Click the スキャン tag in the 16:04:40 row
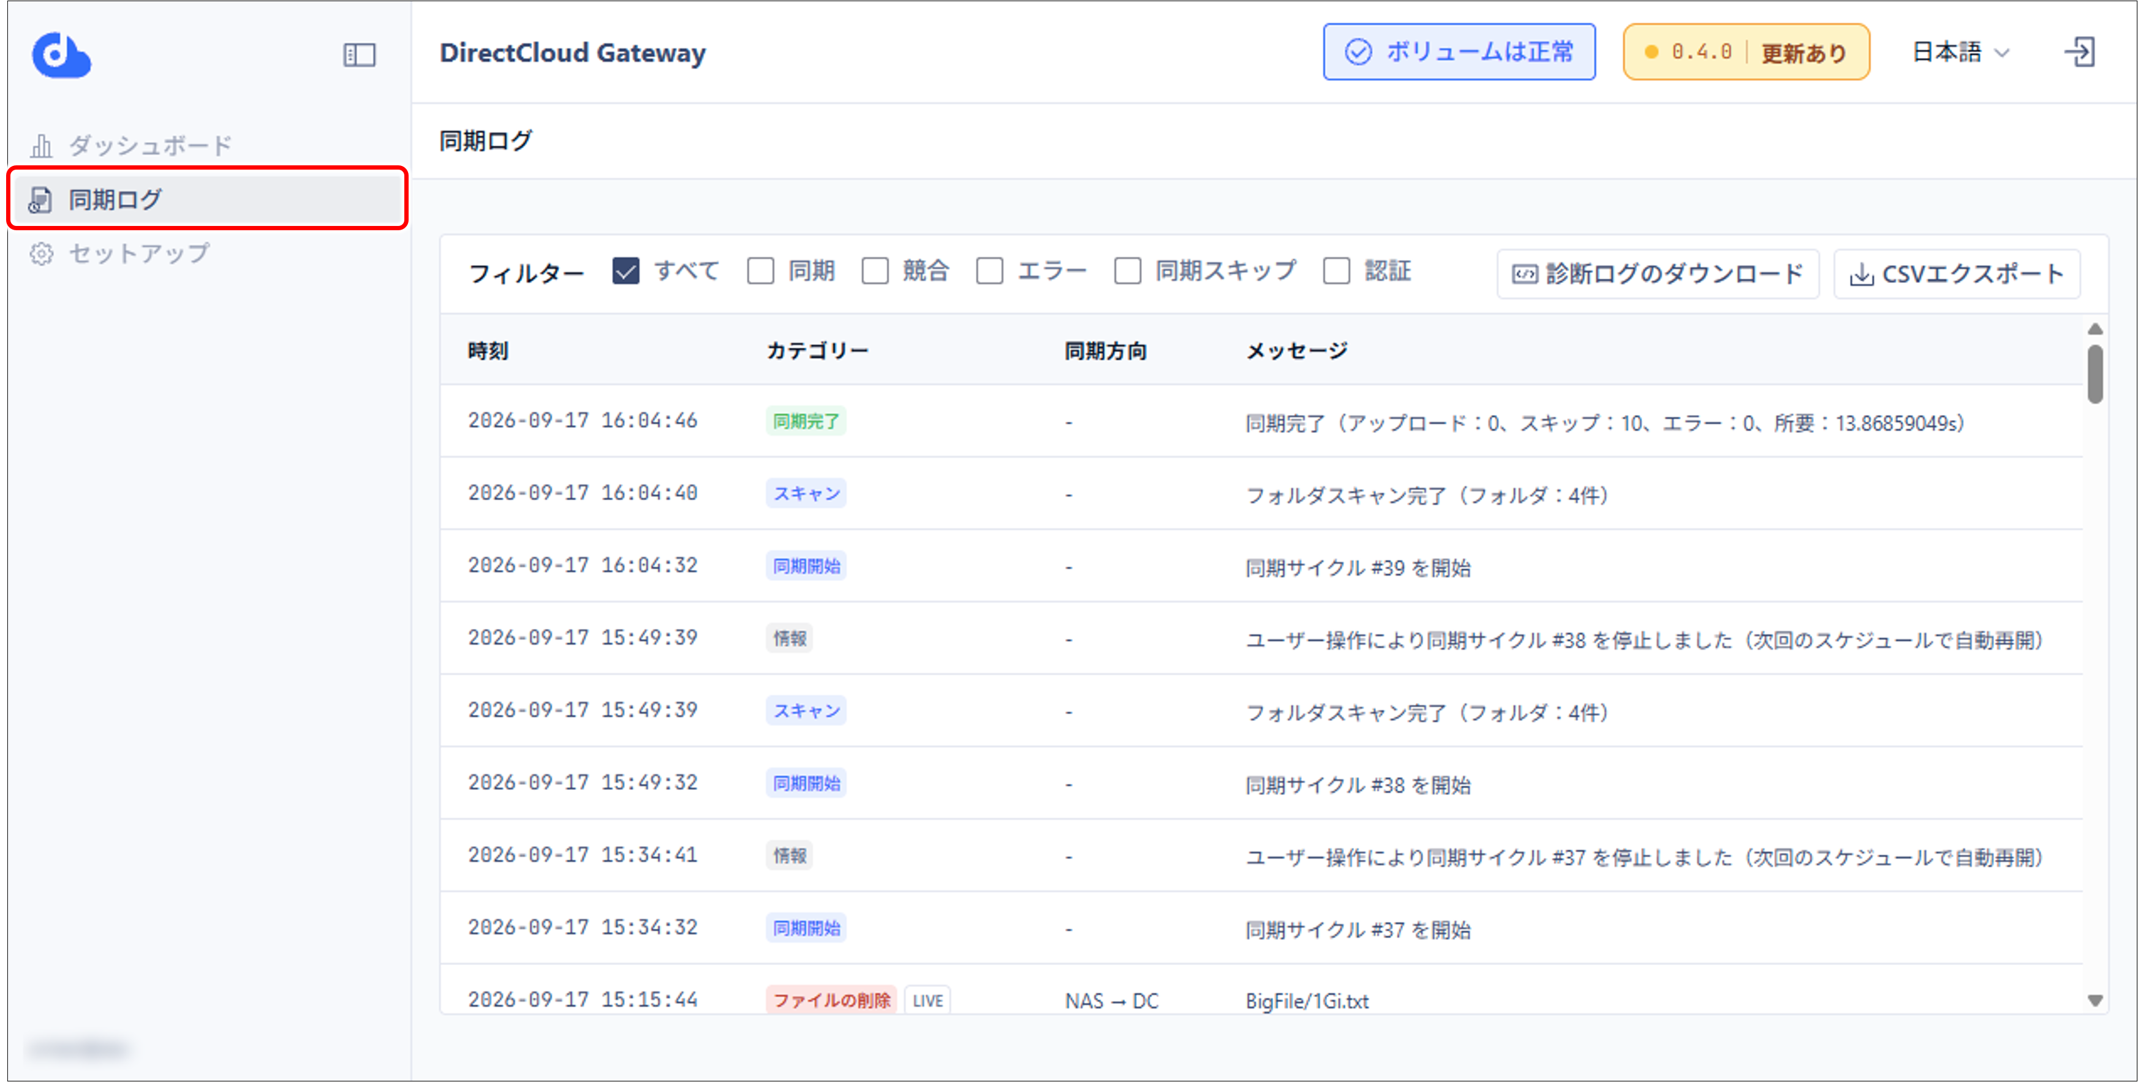This screenshot has width=2138, height=1082. click(x=806, y=494)
